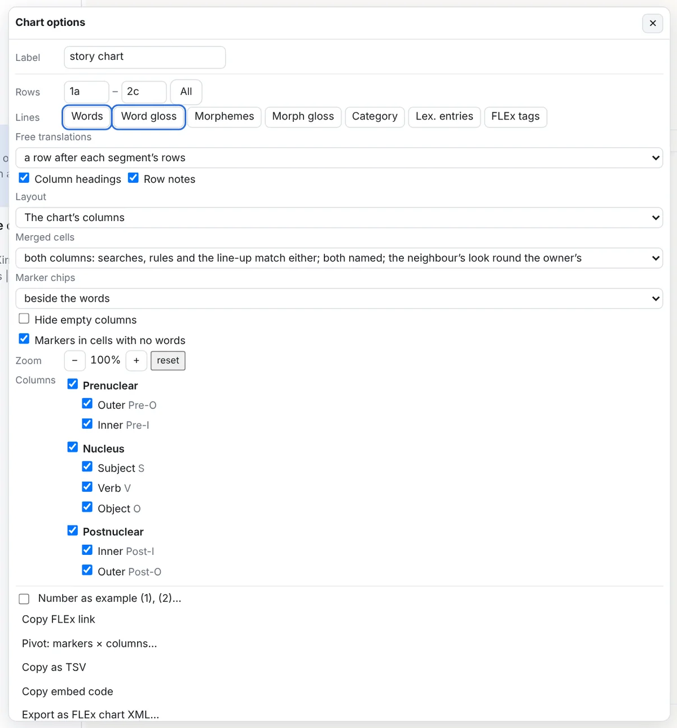Uncheck the Outer Post-O column
677x728 pixels.
[87, 571]
